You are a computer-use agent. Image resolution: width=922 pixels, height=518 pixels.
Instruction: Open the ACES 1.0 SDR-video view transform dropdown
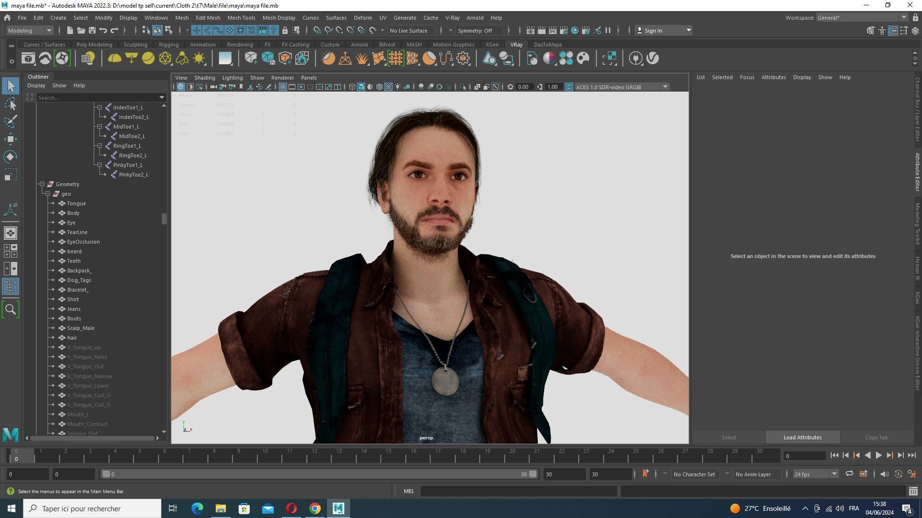622,87
